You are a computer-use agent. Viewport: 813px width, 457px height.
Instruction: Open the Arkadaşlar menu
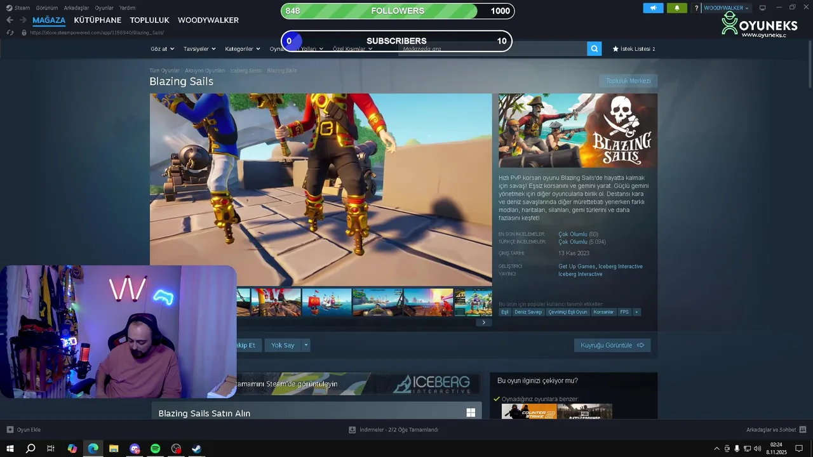click(x=76, y=8)
